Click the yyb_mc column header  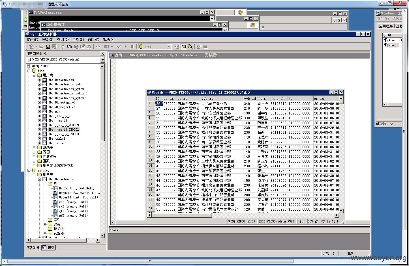click(x=222, y=99)
